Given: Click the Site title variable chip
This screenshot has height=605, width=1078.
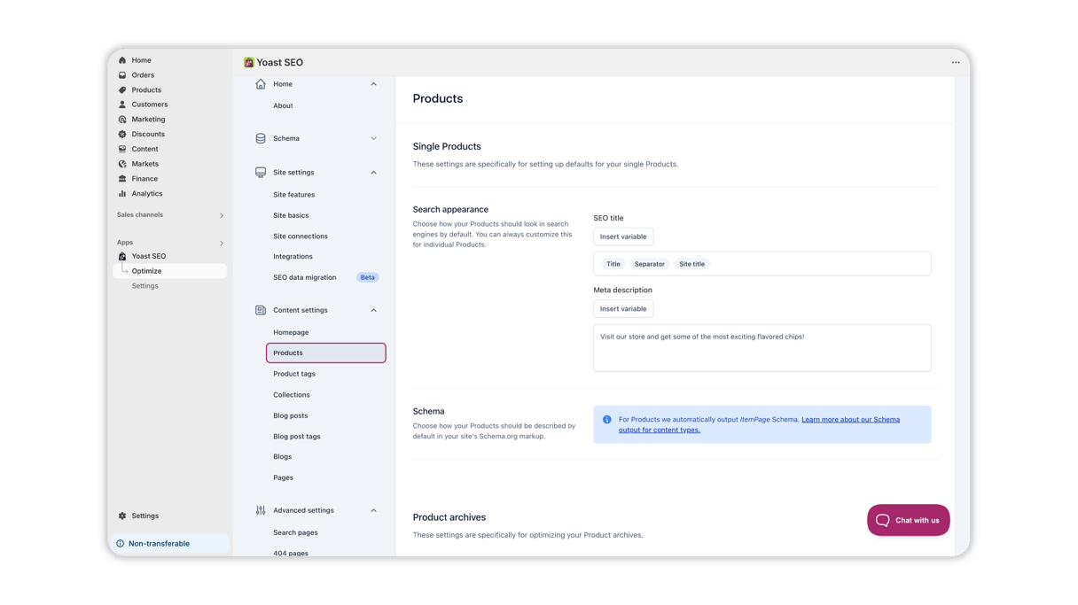Looking at the screenshot, I should pyautogui.click(x=692, y=264).
